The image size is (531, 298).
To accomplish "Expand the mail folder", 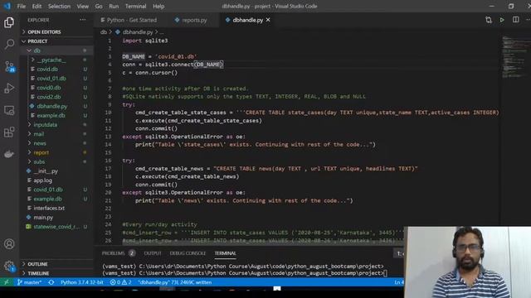I will [x=39, y=134].
